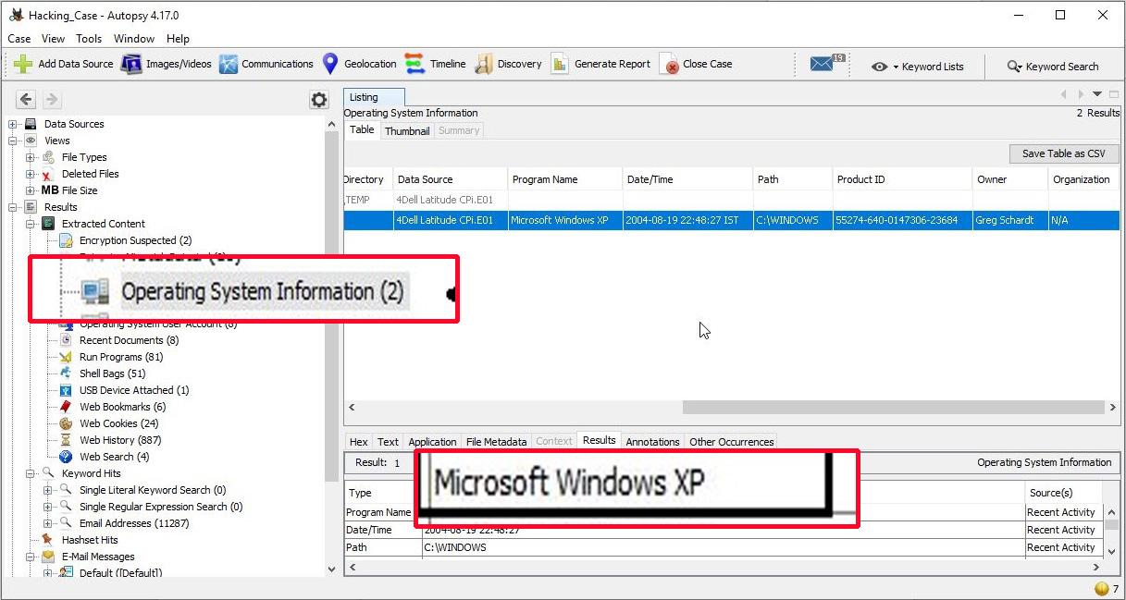Select the Run Programs (81) tree item

121,357
